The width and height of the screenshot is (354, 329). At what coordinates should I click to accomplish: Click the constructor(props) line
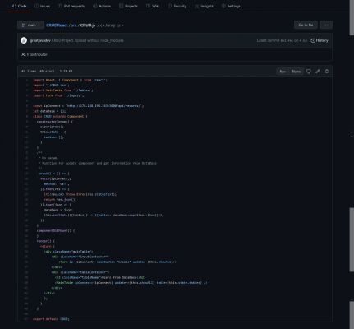tap(55, 122)
